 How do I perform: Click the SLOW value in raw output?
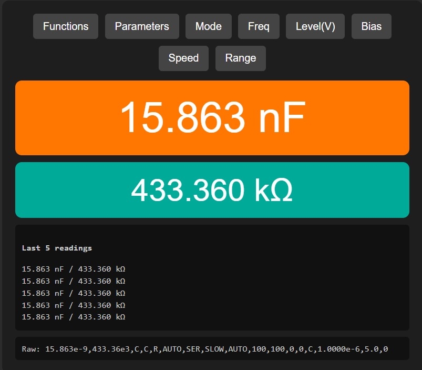tap(214, 349)
